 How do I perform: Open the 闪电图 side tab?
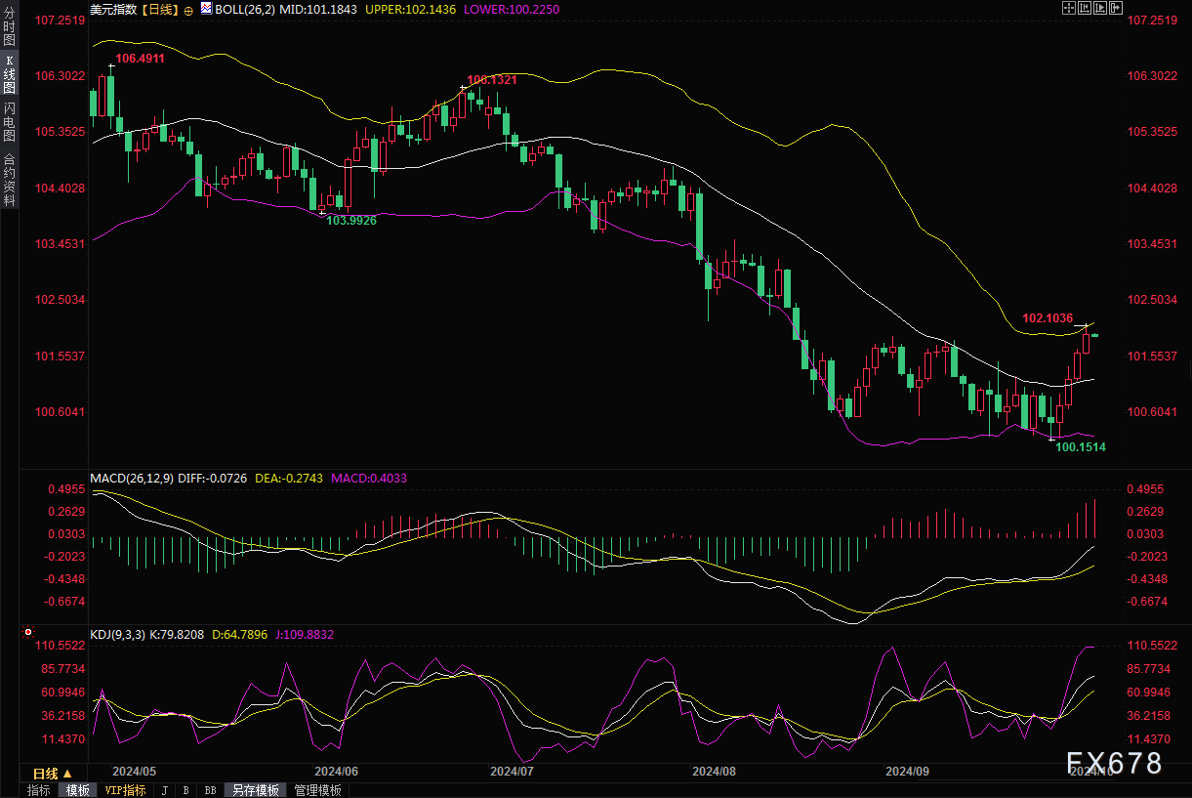click(x=10, y=121)
